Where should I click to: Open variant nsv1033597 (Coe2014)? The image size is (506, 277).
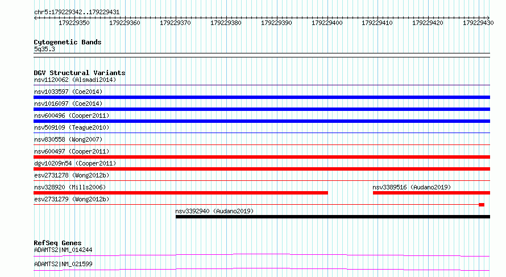(68, 92)
